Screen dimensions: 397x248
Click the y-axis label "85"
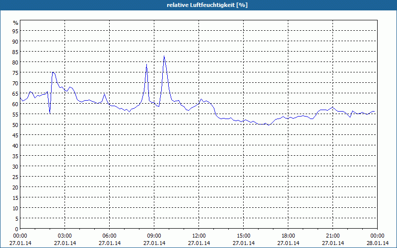point(15,52)
